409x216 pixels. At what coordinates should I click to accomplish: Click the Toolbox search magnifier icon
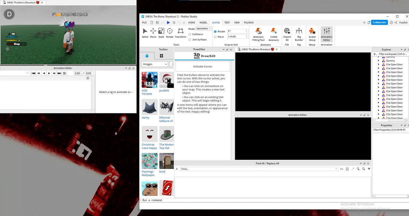(172, 64)
